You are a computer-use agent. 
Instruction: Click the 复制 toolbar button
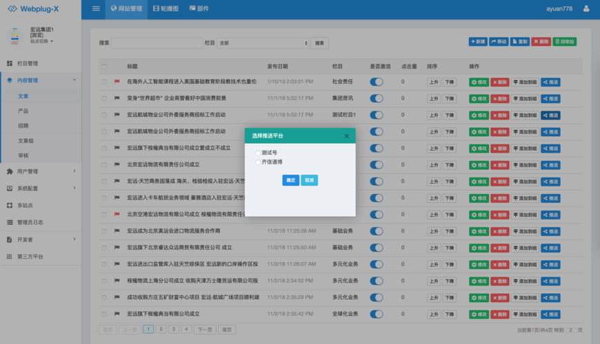(519, 41)
